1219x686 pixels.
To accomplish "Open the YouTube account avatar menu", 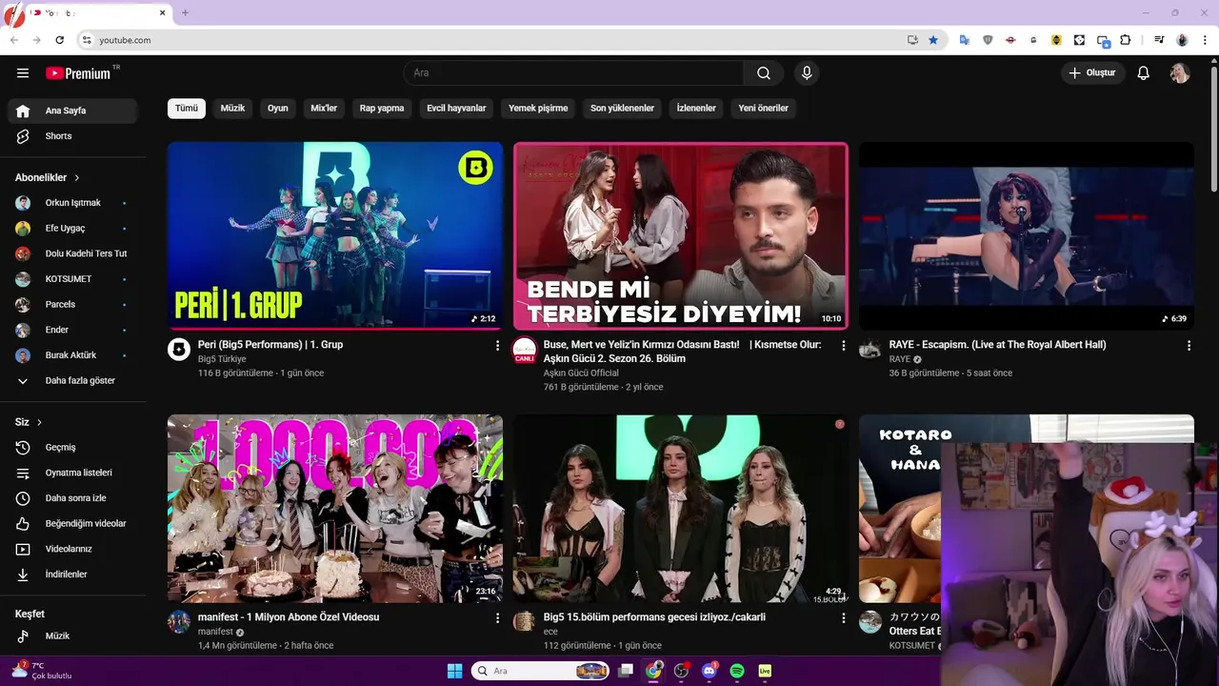I will click(x=1180, y=73).
